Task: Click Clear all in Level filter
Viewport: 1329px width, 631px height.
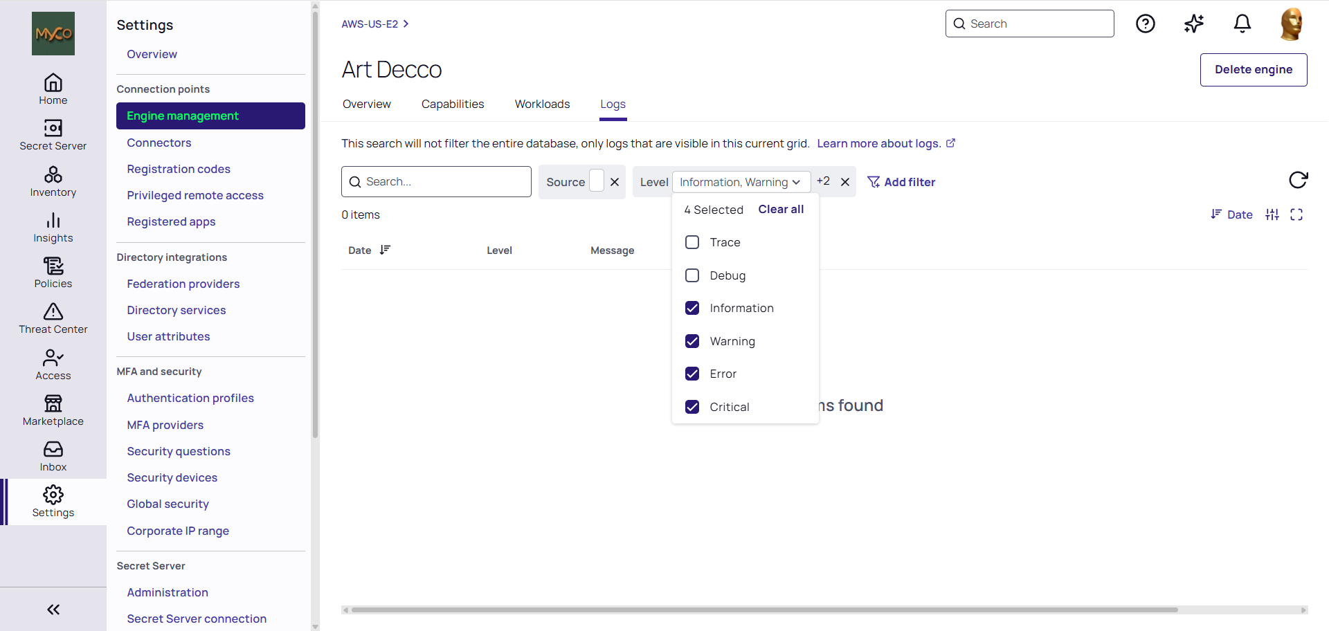Action: 781,210
